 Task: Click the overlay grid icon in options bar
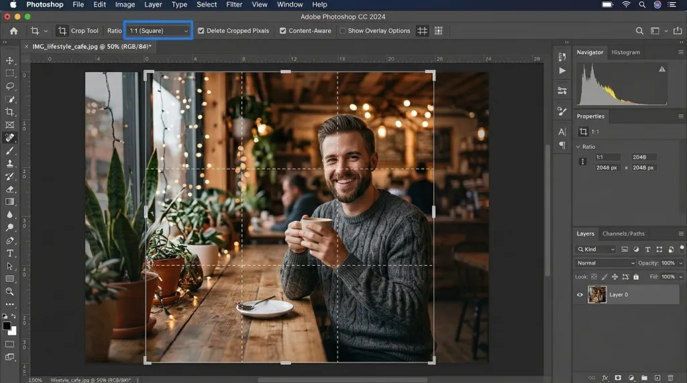(x=422, y=31)
